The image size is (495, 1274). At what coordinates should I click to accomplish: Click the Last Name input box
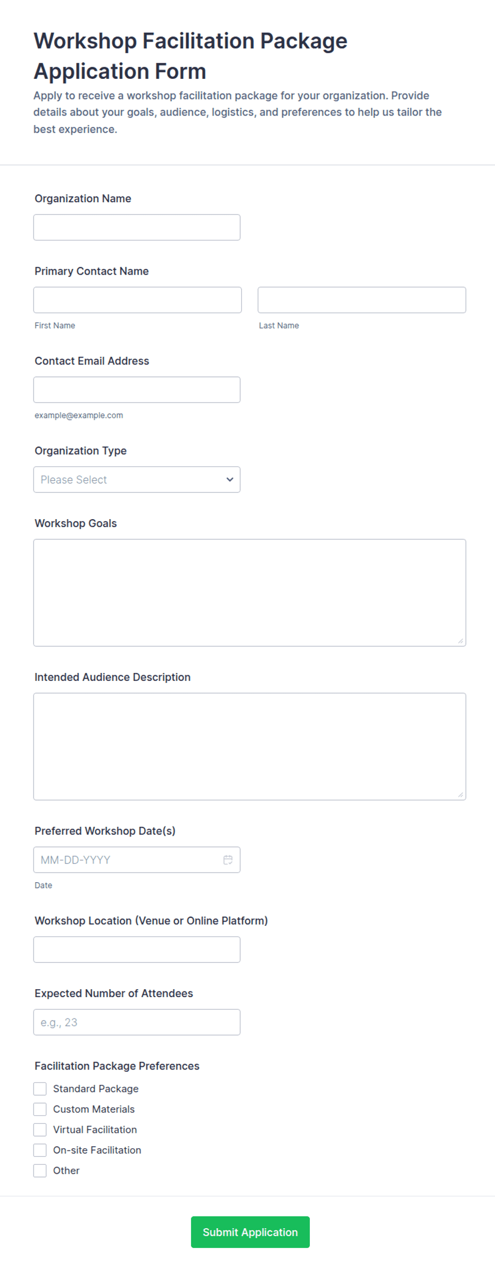point(362,300)
